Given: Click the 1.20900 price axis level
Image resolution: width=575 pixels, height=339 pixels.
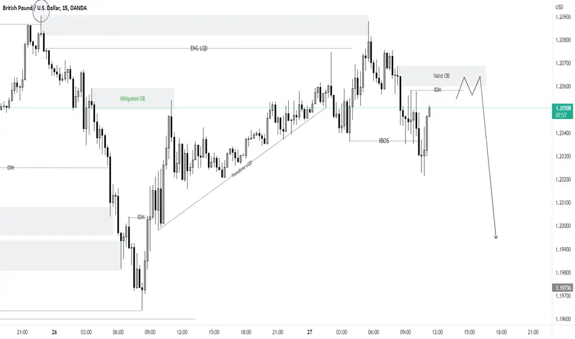Looking at the screenshot, I should tap(563, 17).
